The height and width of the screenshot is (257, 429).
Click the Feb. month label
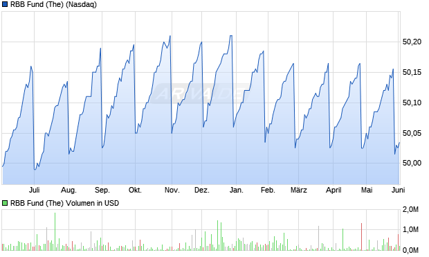(x=268, y=190)
